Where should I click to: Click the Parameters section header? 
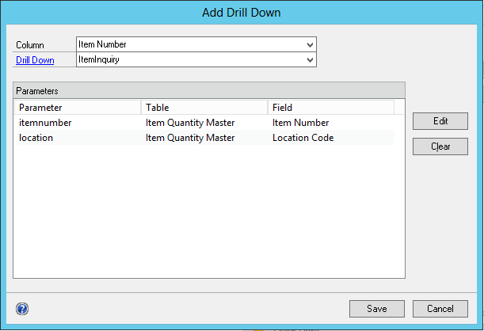[x=209, y=91]
